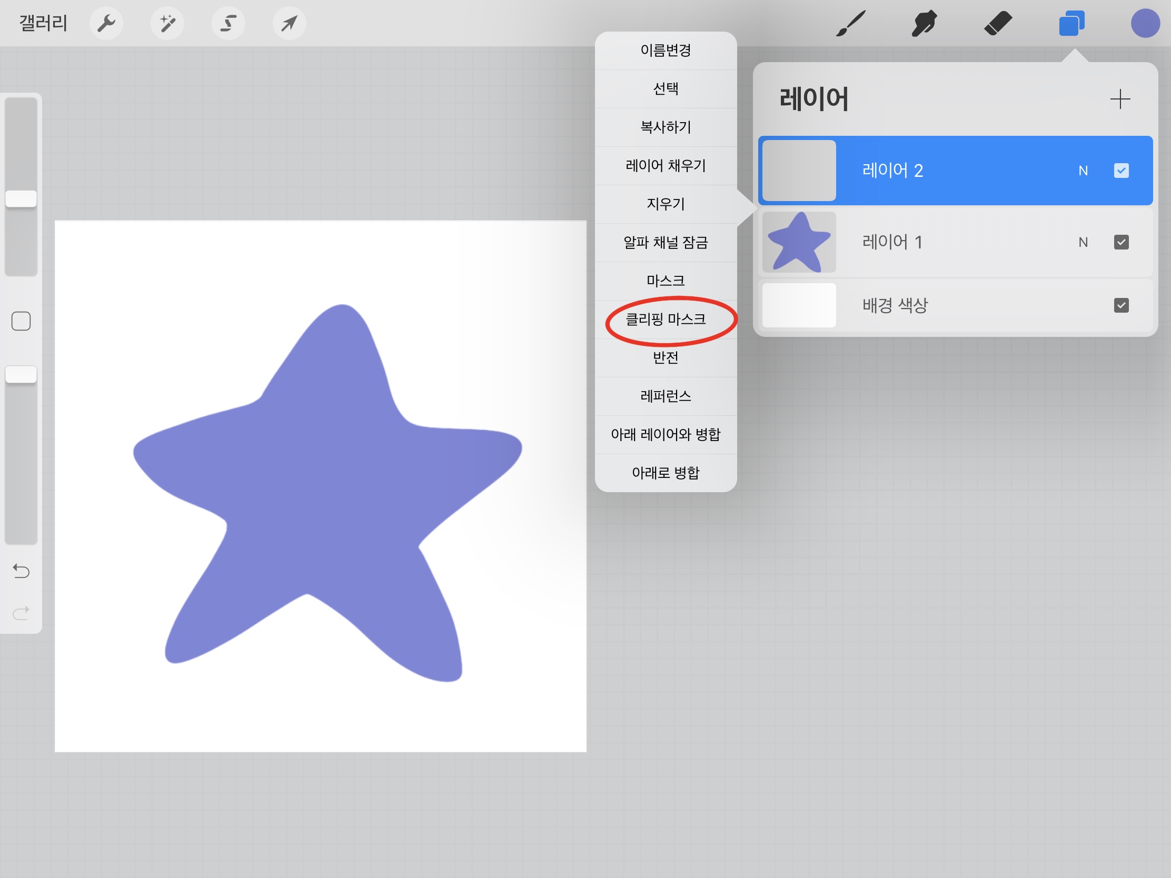This screenshot has height=878, width=1171.
Task: Return to 갤러리
Action: click(43, 23)
